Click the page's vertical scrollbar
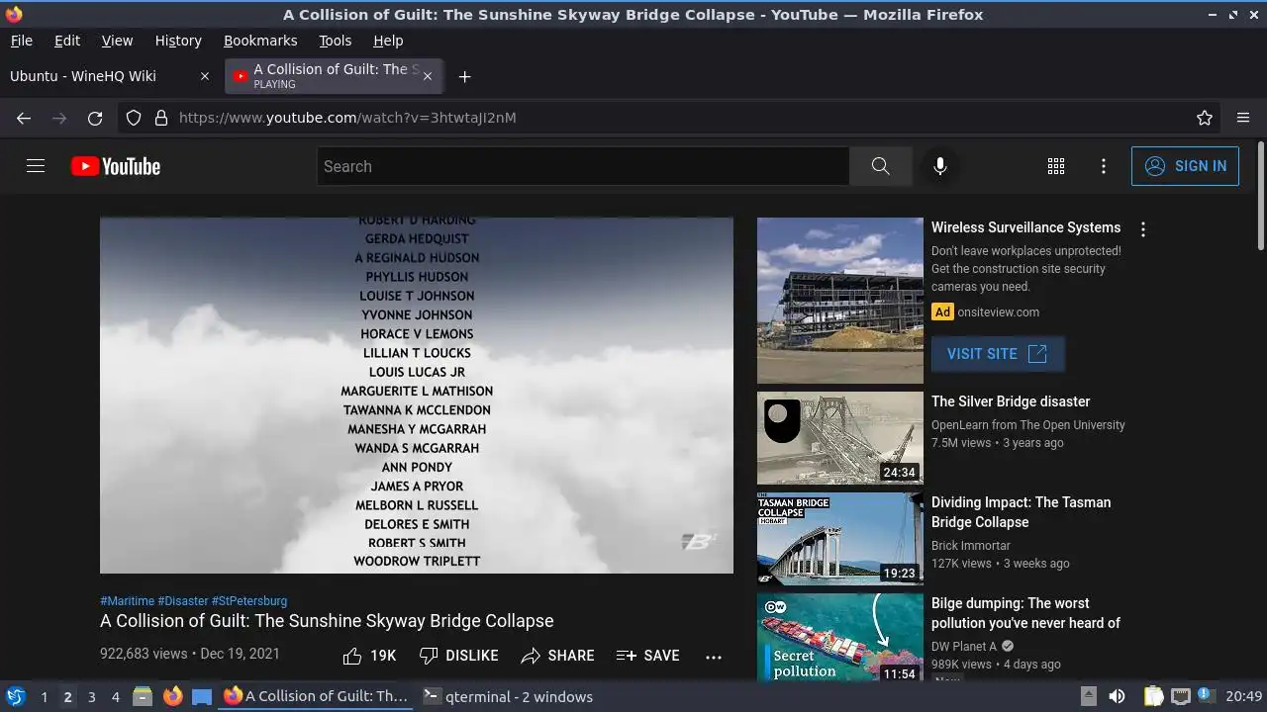Screen dimensions: 1267x712 [x=1260, y=196]
